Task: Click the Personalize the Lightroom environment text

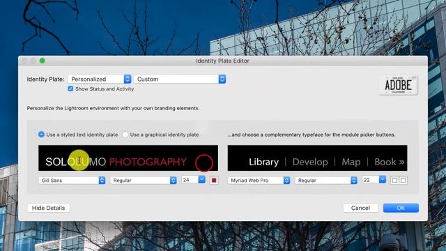Action: [113, 108]
